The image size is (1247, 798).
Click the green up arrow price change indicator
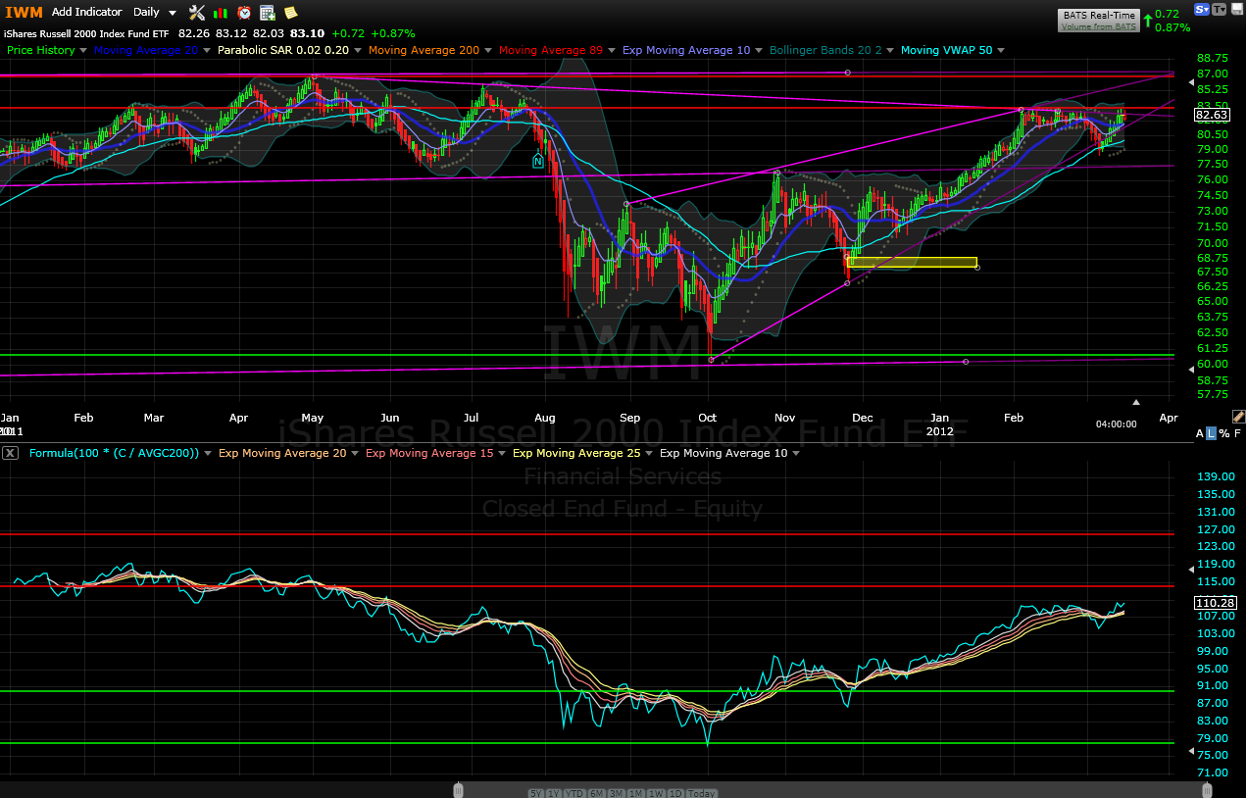[1146, 19]
